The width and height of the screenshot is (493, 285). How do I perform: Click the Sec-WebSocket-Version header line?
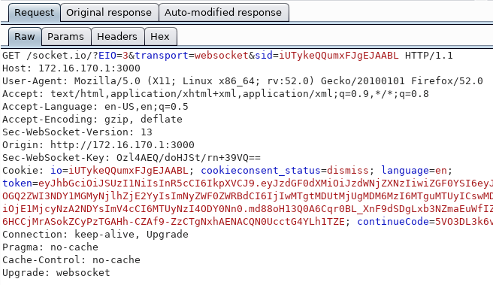(x=77, y=132)
